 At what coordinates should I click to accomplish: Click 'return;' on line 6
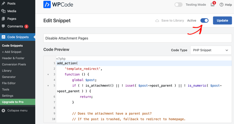click(x=86, y=97)
